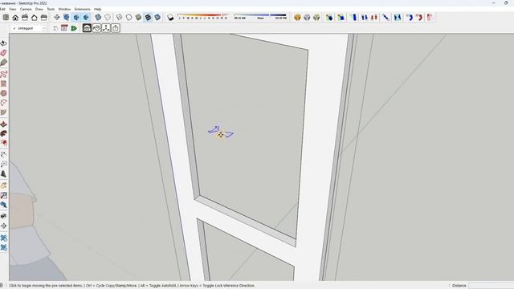Toggle Display Section Cuts
Screen dimensions: 514x289
76,18
